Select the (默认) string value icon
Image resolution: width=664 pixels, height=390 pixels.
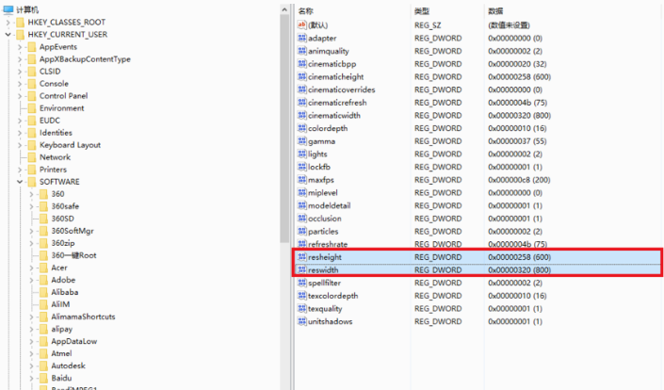[302, 25]
